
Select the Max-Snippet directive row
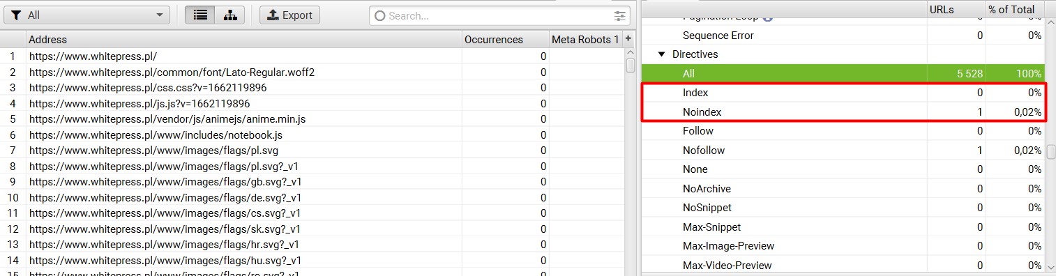843,227
